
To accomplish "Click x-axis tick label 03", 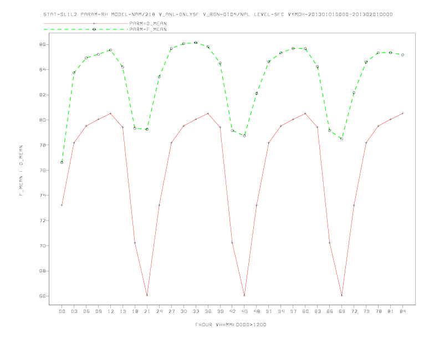I will (74, 311).
